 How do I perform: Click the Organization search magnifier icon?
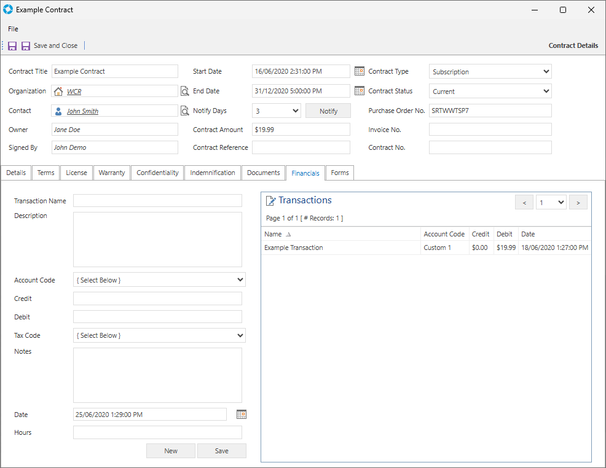(x=185, y=92)
